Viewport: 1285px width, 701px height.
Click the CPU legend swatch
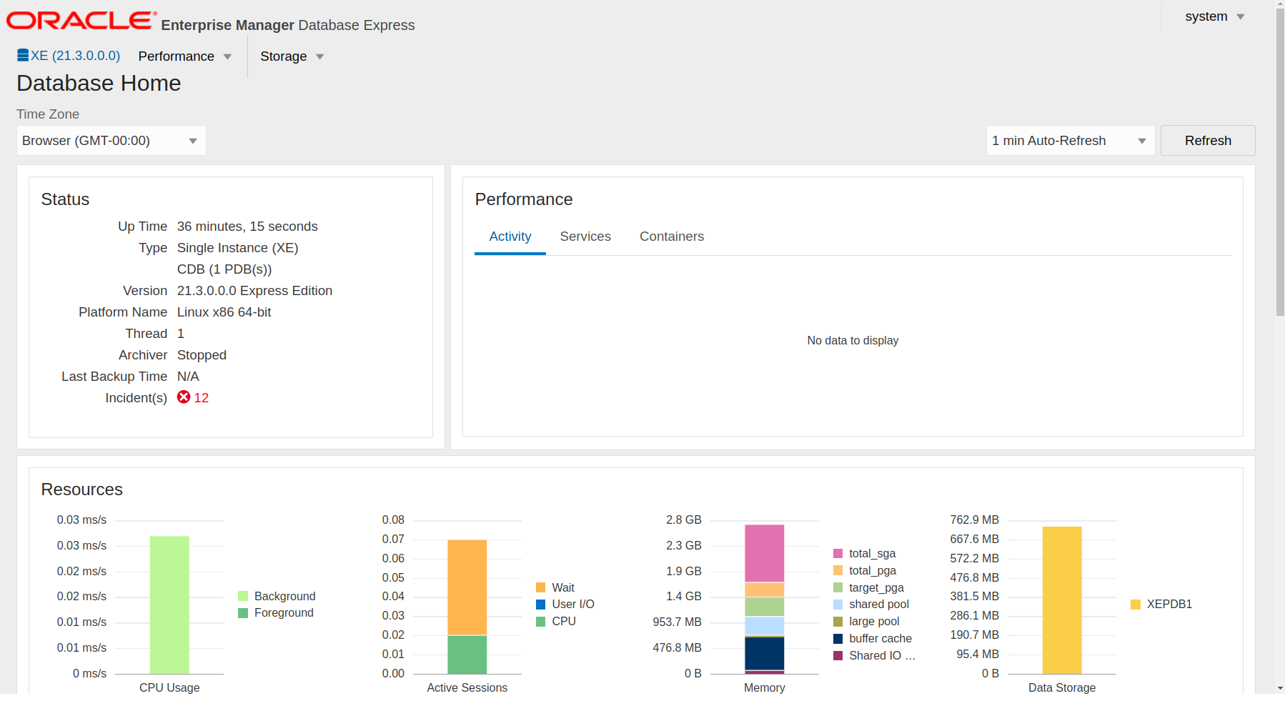pos(541,622)
